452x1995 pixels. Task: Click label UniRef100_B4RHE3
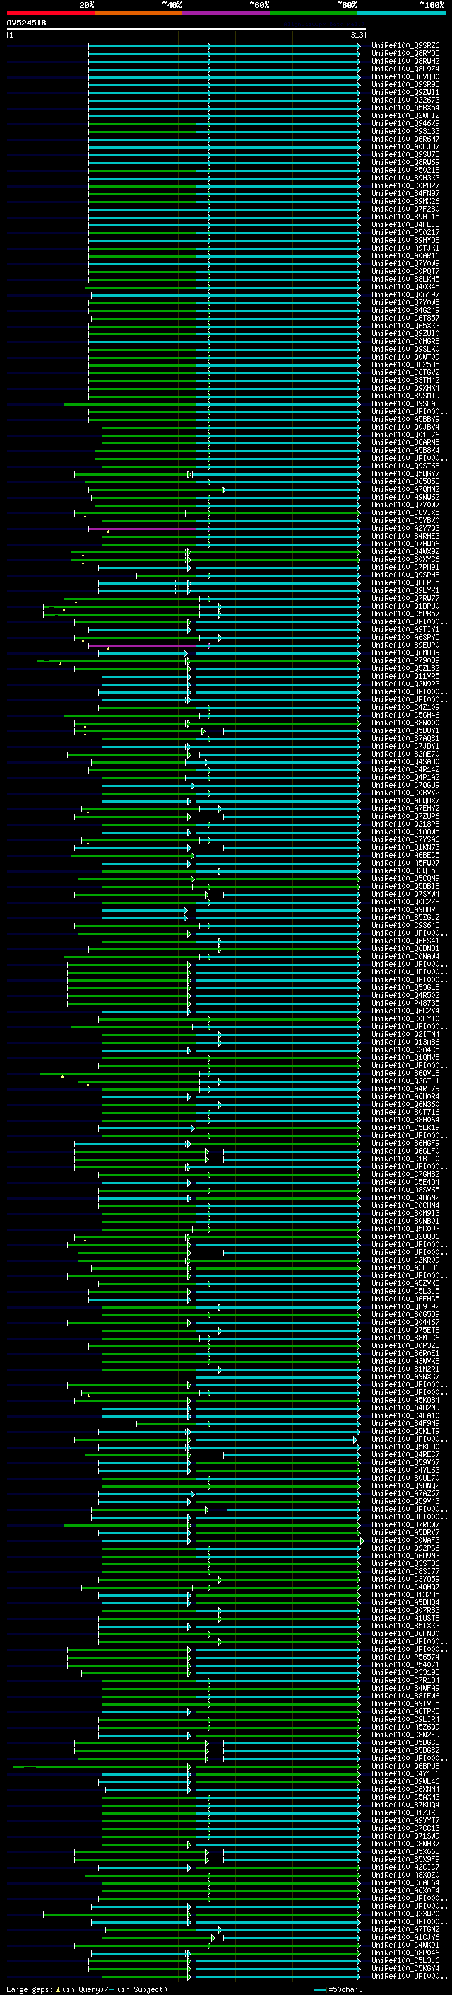(x=405, y=536)
